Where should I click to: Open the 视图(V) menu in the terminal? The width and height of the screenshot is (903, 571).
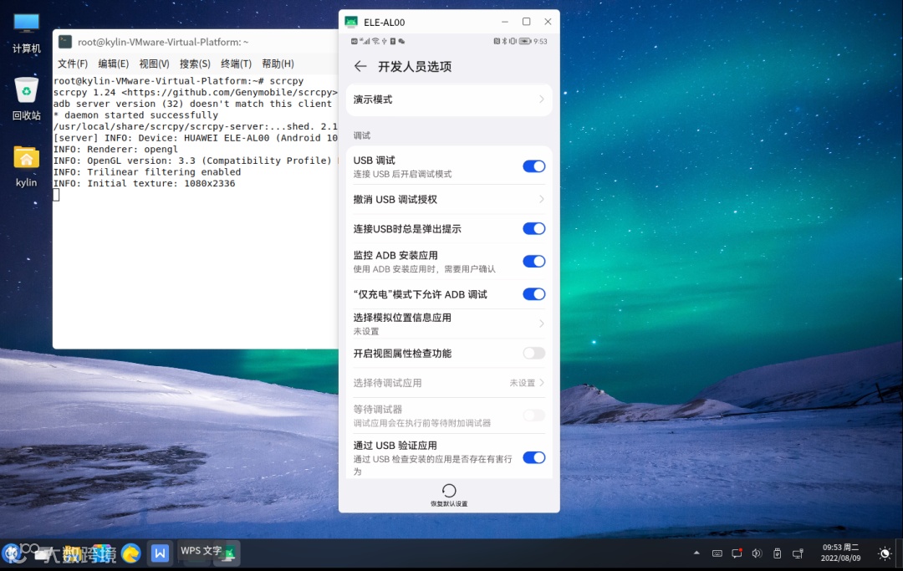click(x=155, y=64)
